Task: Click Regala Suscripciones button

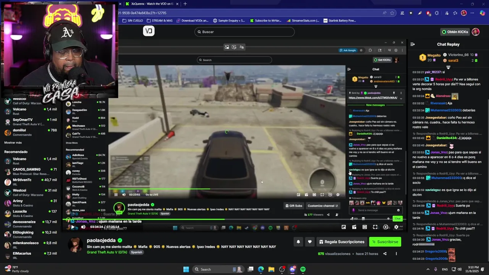Action: [342, 242]
